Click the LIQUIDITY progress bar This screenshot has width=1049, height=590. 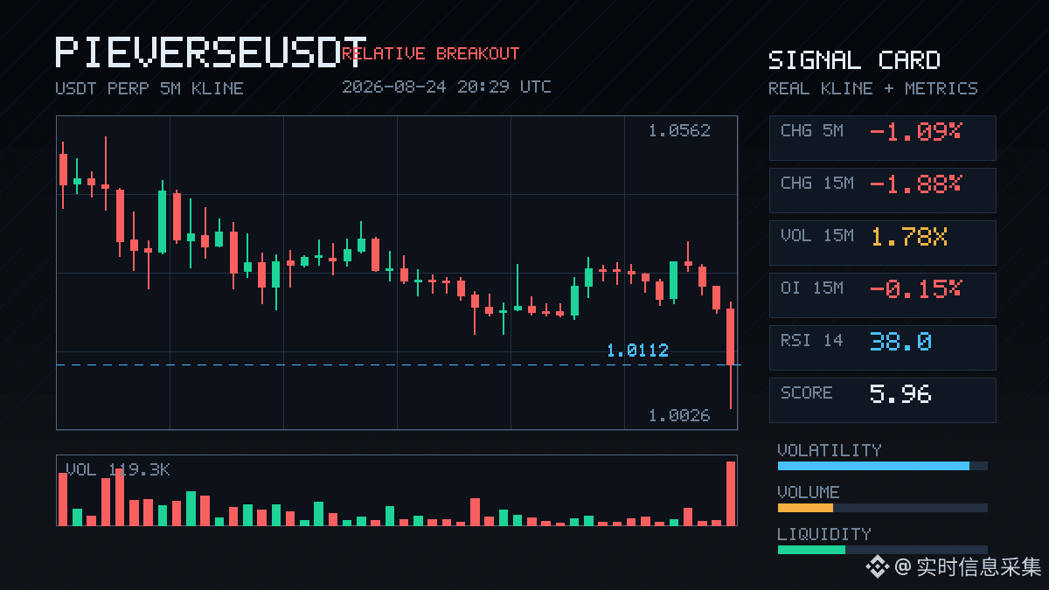(x=882, y=550)
